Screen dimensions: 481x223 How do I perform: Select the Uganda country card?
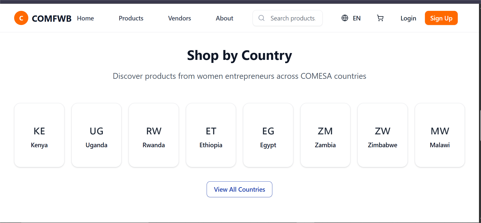(97, 135)
